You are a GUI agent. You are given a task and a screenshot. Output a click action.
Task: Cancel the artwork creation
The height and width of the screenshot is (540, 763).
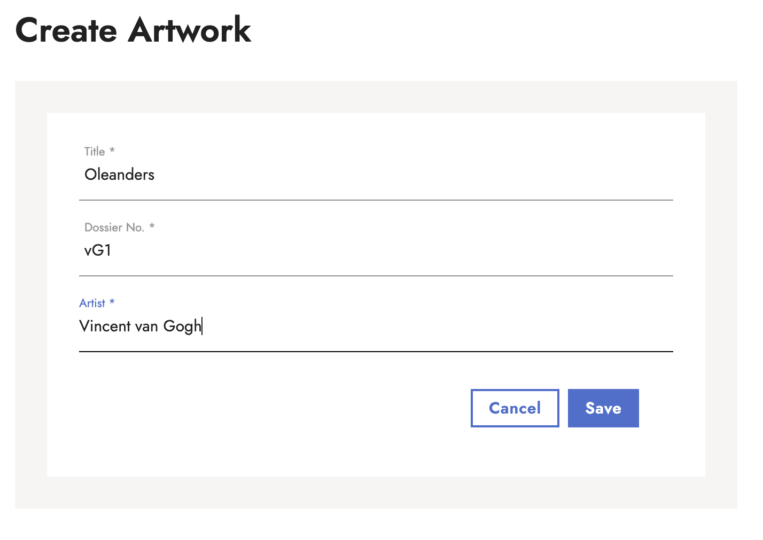(x=515, y=408)
